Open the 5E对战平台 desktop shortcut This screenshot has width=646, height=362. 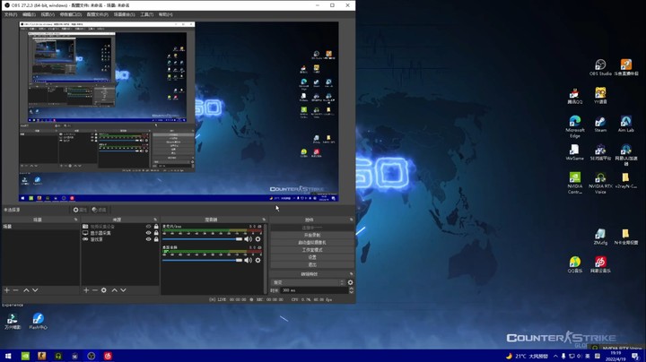click(x=600, y=152)
